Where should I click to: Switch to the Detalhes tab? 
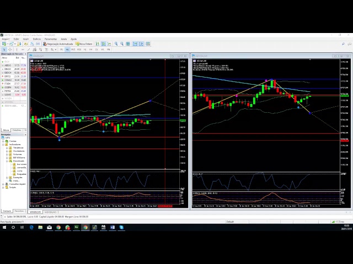coord(17,130)
